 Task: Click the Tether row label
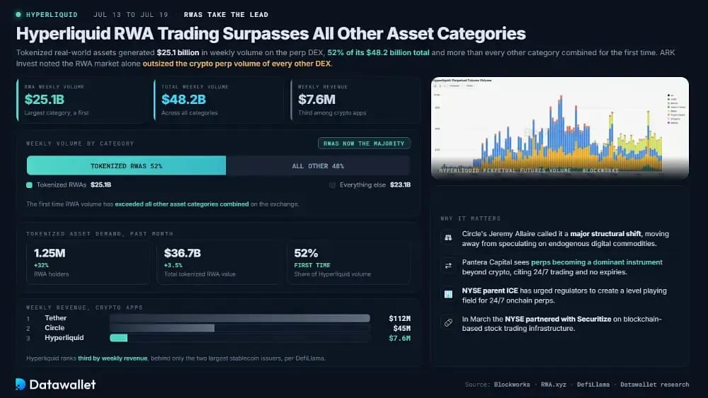click(55, 318)
